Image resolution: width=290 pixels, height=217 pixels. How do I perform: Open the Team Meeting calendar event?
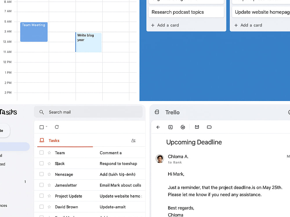pyautogui.click(x=34, y=32)
